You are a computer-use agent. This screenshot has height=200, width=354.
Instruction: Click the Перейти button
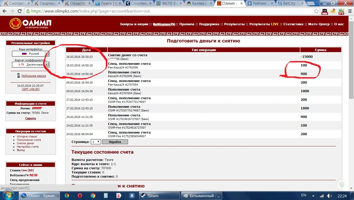[115, 142]
